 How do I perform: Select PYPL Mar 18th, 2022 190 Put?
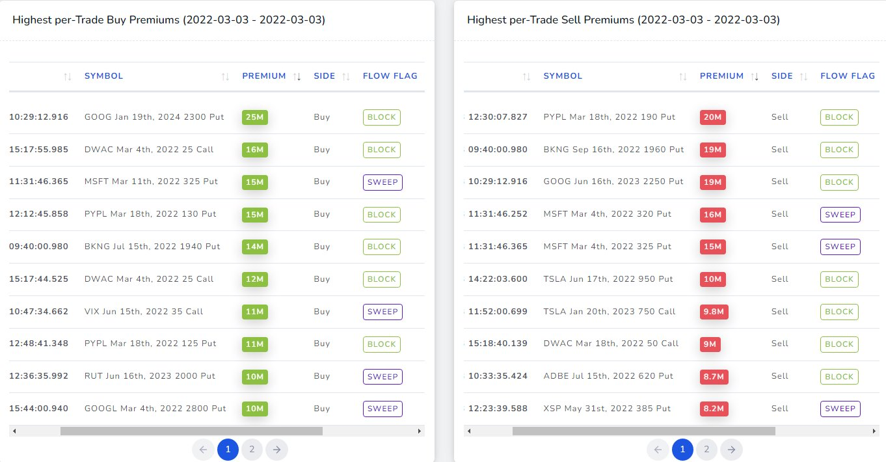(x=610, y=117)
